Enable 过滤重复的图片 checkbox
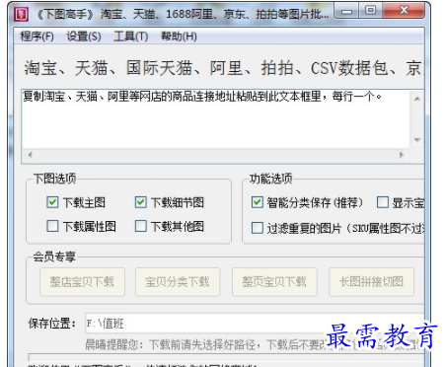The width and height of the screenshot is (446, 367). point(258,228)
